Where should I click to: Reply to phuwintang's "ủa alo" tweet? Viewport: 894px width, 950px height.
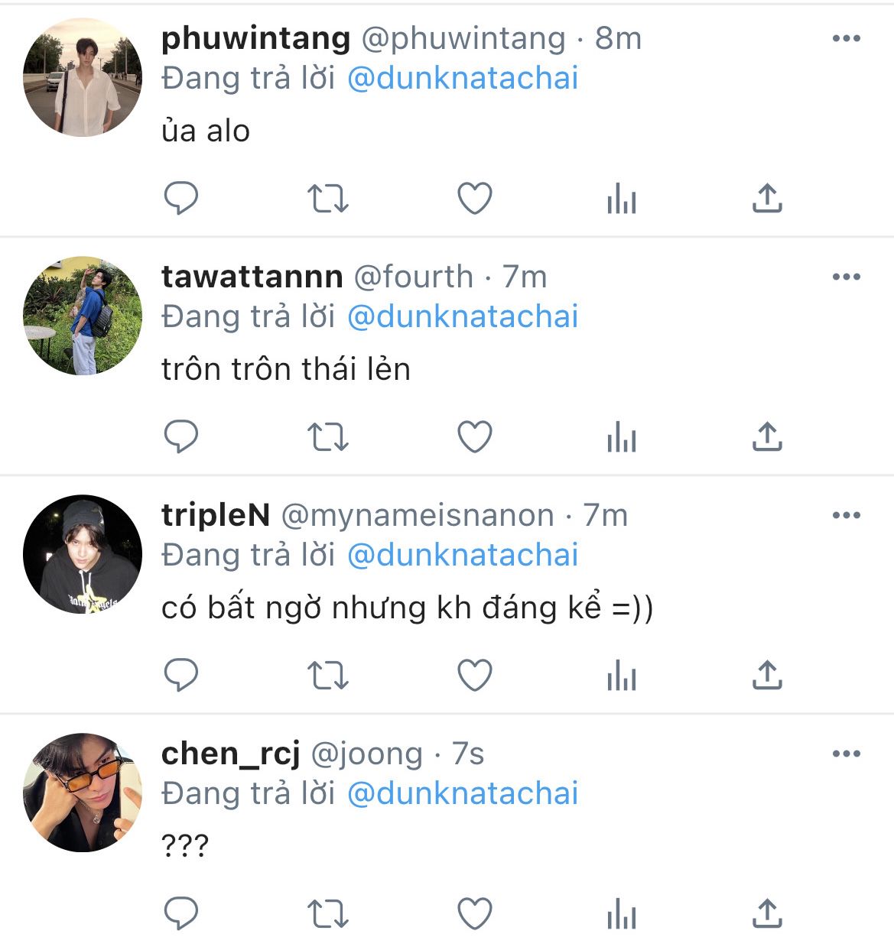(x=181, y=199)
